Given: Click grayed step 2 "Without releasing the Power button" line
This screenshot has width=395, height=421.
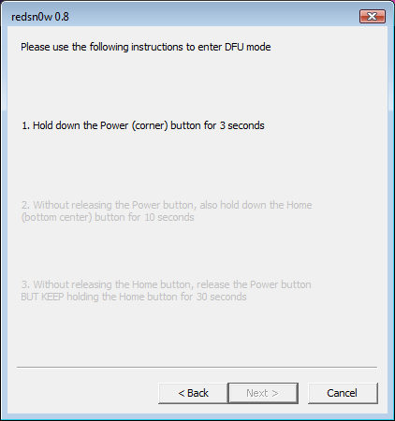Looking at the screenshot, I should (167, 205).
